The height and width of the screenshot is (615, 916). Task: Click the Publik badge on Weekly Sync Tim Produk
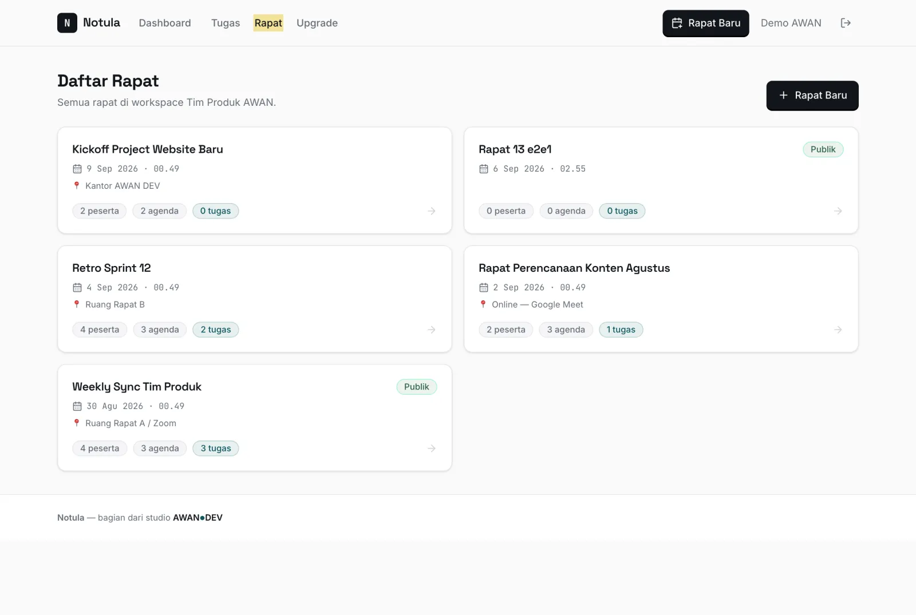coord(417,387)
